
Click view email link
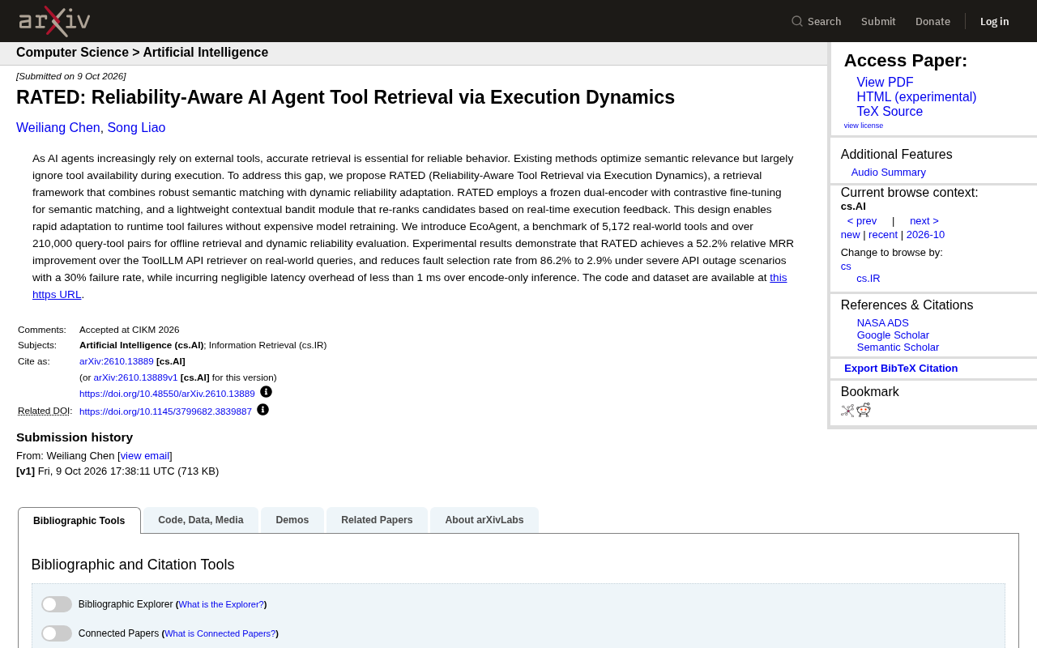click(x=145, y=456)
